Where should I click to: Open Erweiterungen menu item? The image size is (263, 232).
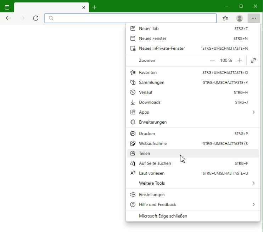click(x=193, y=122)
